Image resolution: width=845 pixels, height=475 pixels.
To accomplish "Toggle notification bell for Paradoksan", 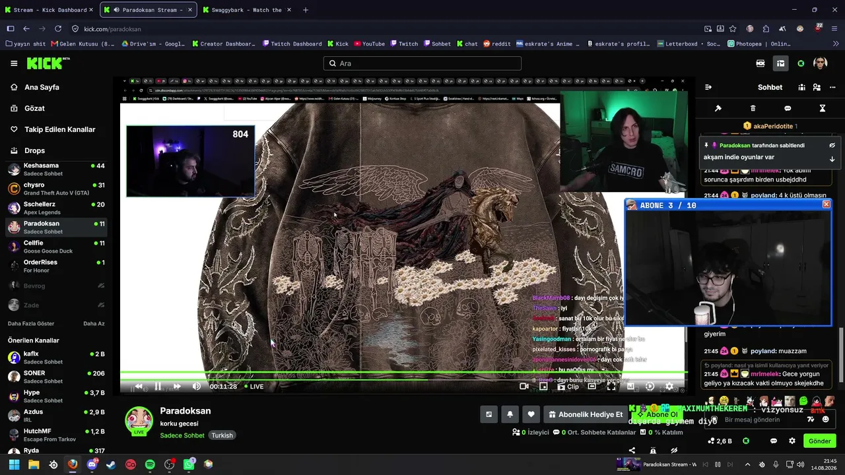I will coord(510,414).
